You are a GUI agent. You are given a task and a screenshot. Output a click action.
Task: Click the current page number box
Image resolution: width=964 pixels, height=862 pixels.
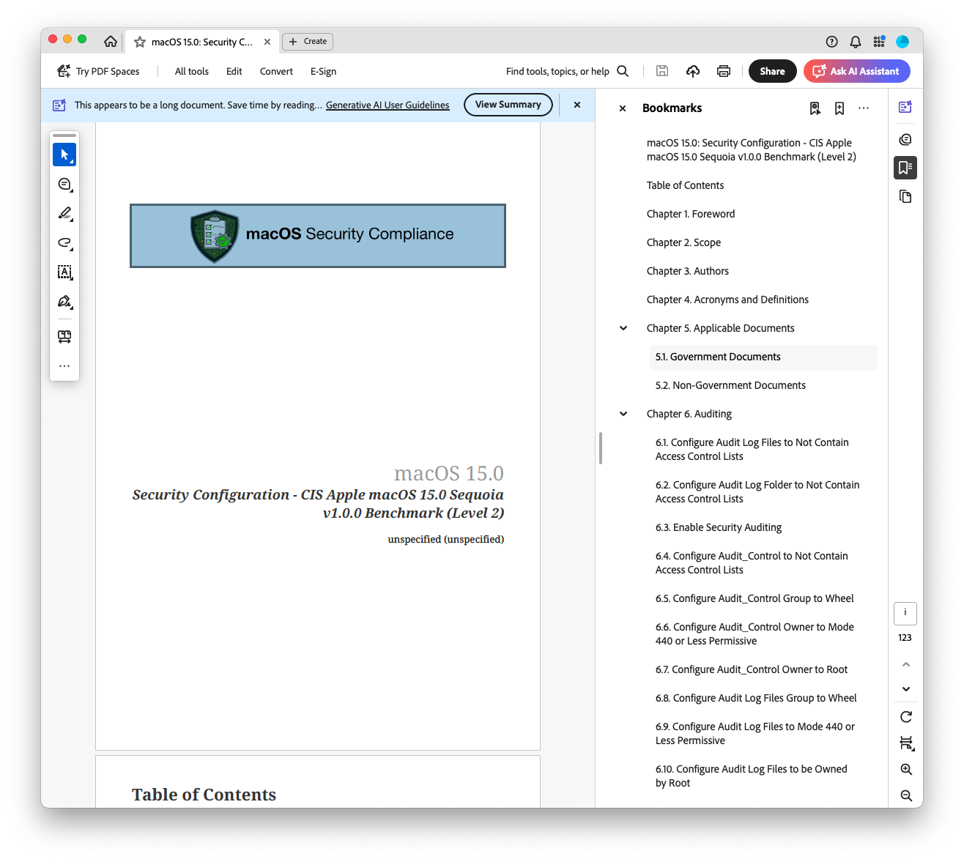(905, 613)
